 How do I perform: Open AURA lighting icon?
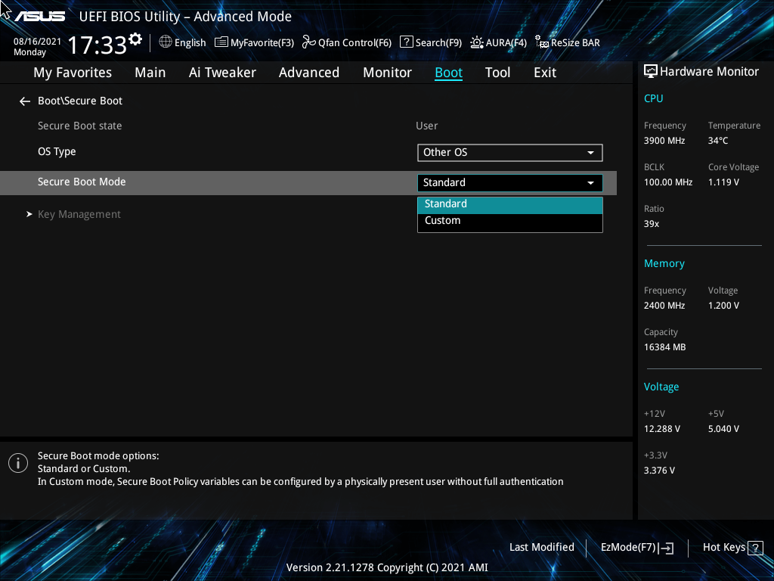coord(477,42)
